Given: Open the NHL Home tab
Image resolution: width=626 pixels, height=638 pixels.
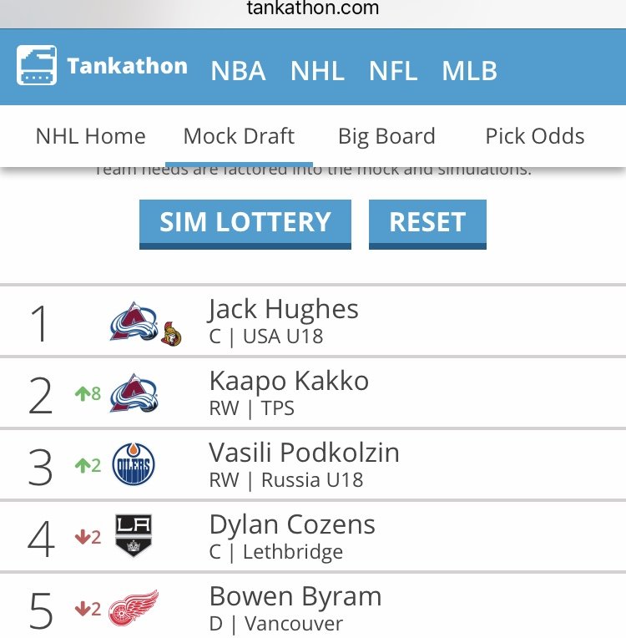Looking at the screenshot, I should coord(90,136).
